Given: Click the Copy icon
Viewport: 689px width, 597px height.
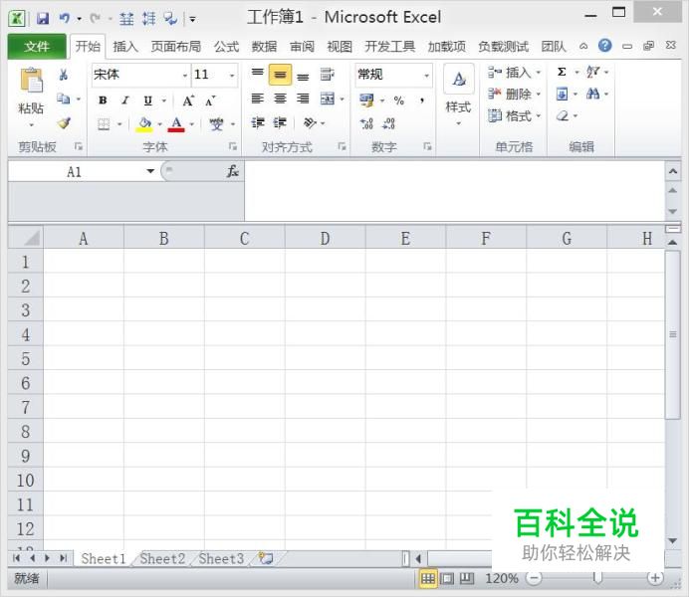Looking at the screenshot, I should (x=64, y=99).
